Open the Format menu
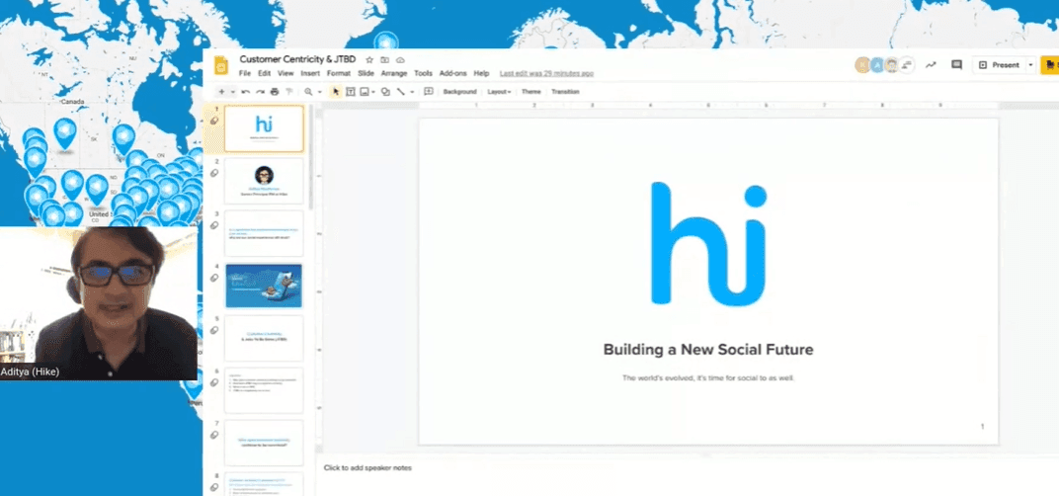Viewport: 1059px width, 496px height. pyautogui.click(x=339, y=73)
